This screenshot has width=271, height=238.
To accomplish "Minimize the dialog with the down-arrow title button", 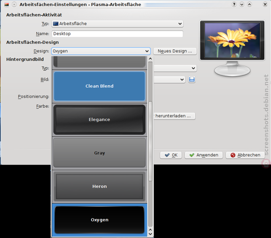I will coord(242,4).
